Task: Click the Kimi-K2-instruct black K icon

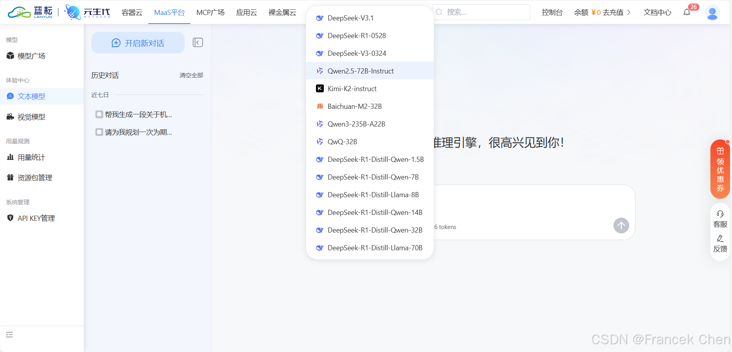Action: 320,88
